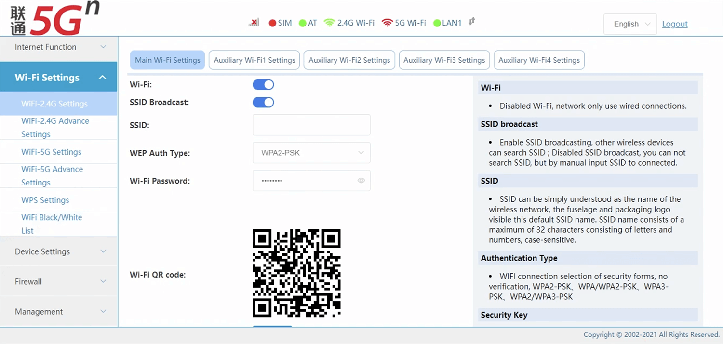The image size is (723, 344).
Task: Turn off the Wi-Fi toggle switch
Action: tap(263, 85)
